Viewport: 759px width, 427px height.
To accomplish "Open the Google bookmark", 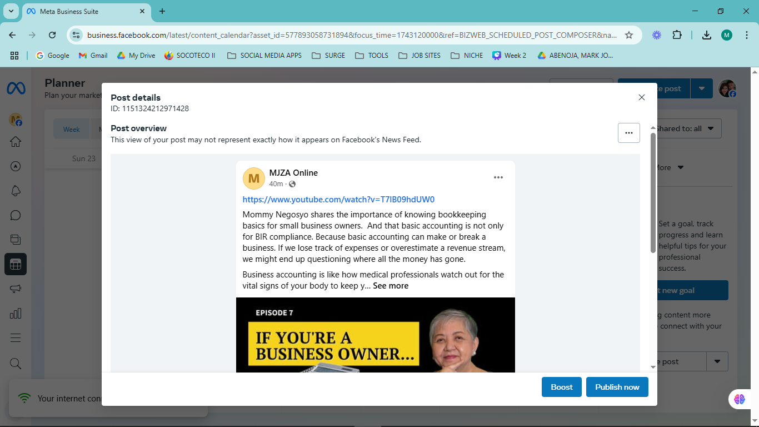I will [x=53, y=56].
